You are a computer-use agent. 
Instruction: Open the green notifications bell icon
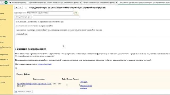coord(6,2)
